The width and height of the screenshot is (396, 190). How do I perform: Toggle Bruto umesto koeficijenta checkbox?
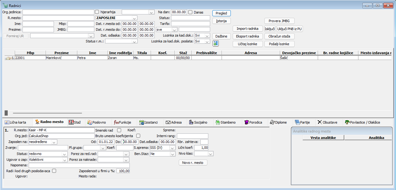(x=138, y=136)
